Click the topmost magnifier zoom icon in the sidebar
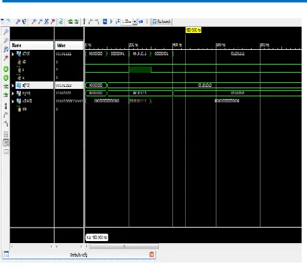Viewport: 307px width, 268px height. [6, 32]
